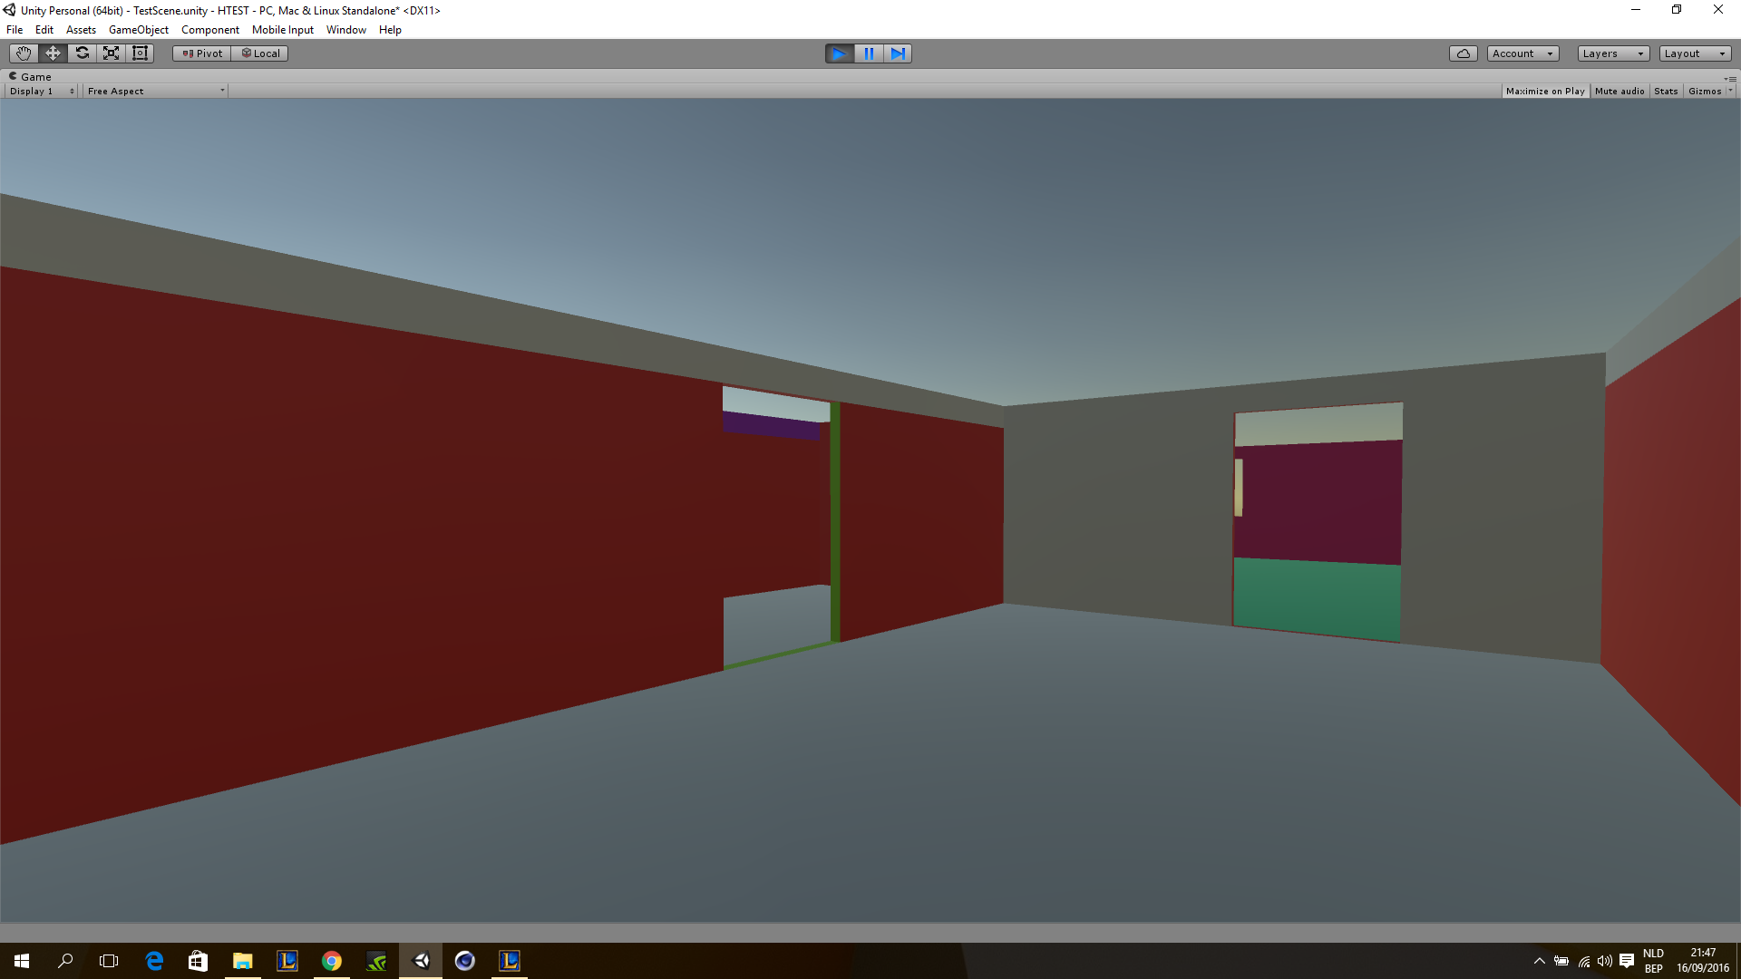The height and width of the screenshot is (979, 1741).
Task: Open the Layers dropdown
Action: pyautogui.click(x=1612, y=53)
